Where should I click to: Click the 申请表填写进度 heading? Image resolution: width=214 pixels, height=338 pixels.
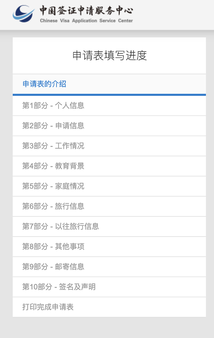109,56
